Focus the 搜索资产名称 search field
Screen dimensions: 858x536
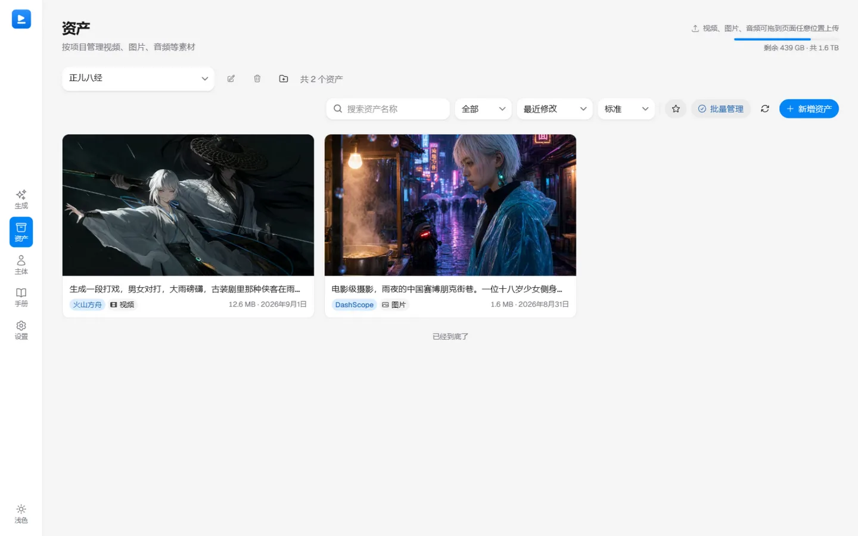pyautogui.click(x=388, y=109)
